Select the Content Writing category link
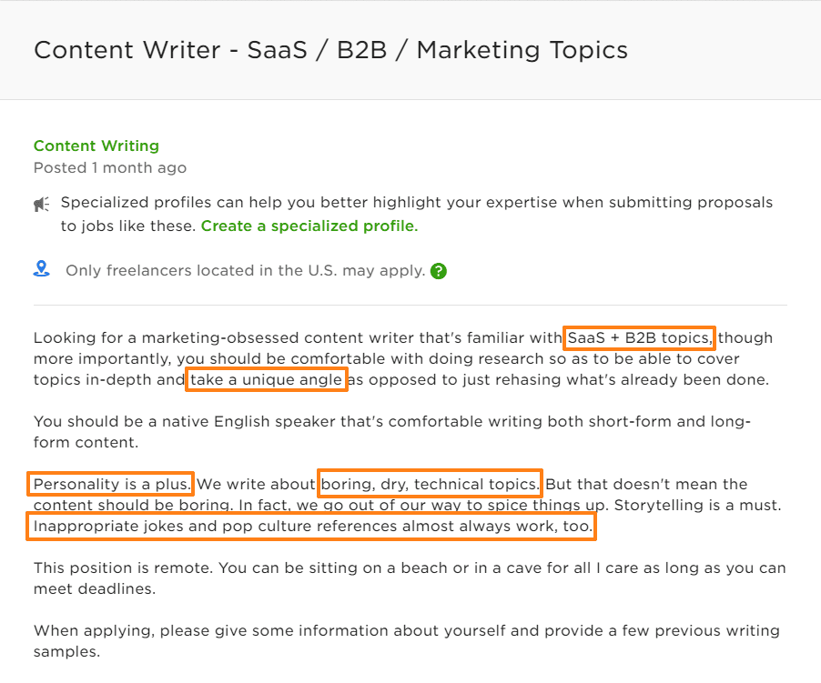821x683 pixels. pos(96,146)
